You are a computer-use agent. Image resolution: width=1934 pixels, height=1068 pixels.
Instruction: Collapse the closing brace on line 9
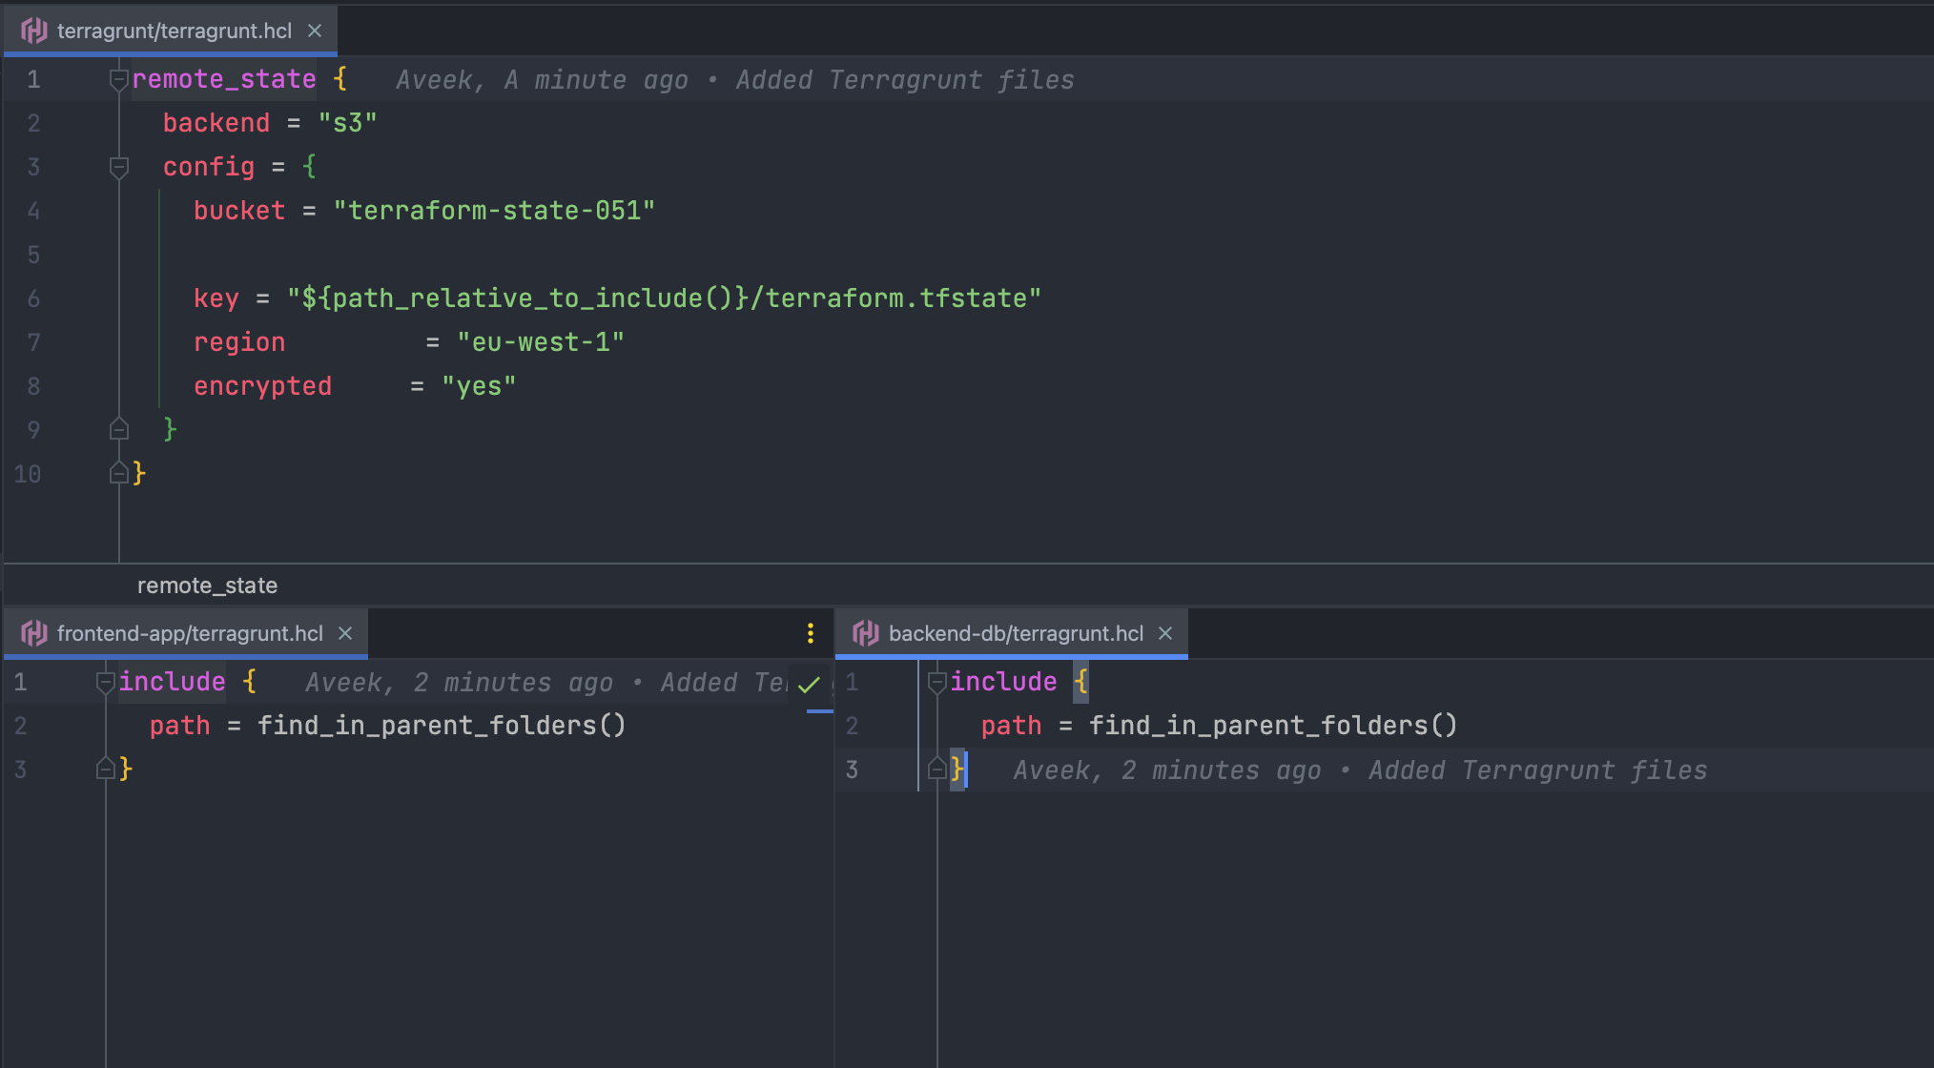click(115, 429)
